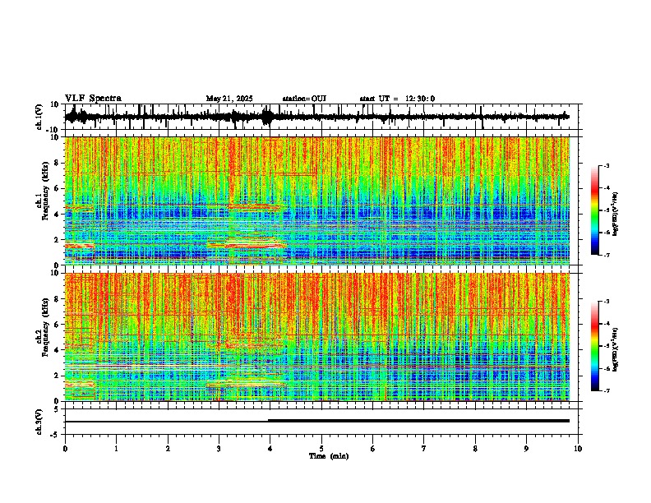651x503 pixels.
Task: Click the "VLF Spectra" plot title
Action: (93, 99)
